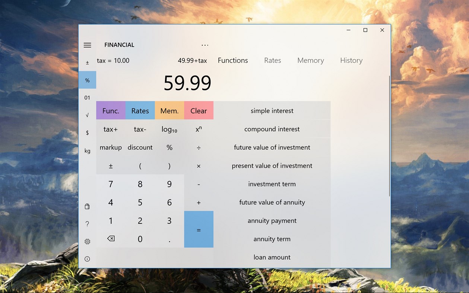469x293 pixels.
Task: Open the hamburger navigation menu
Action: [x=87, y=45]
